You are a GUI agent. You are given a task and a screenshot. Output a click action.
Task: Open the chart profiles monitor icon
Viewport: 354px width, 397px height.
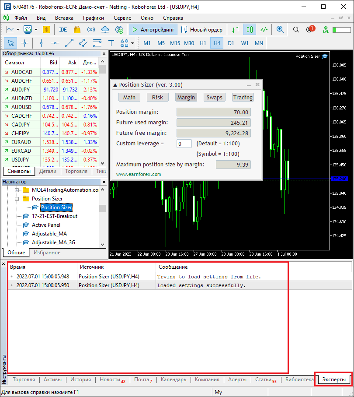click(28, 30)
